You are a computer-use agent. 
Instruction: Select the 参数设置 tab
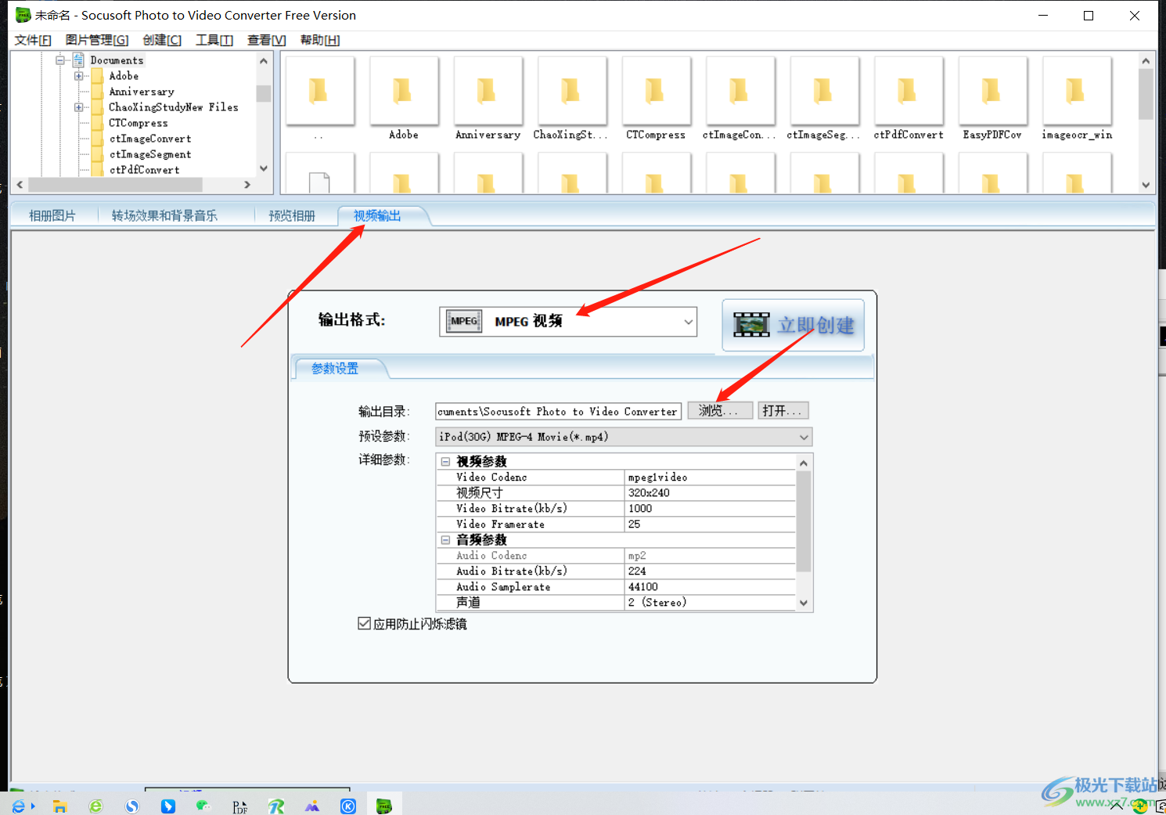coord(335,368)
